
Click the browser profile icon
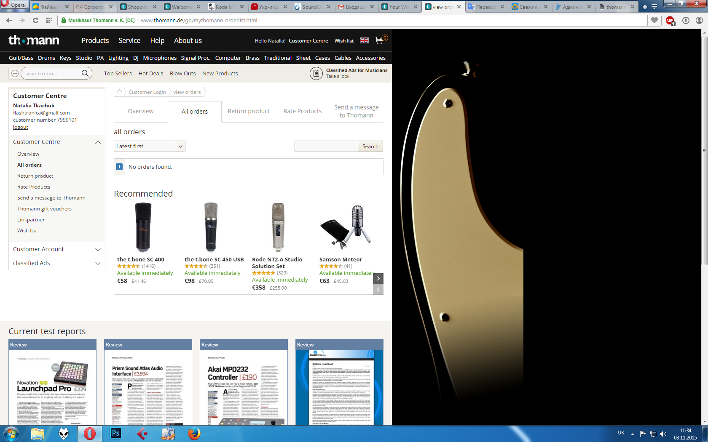pos(699,20)
